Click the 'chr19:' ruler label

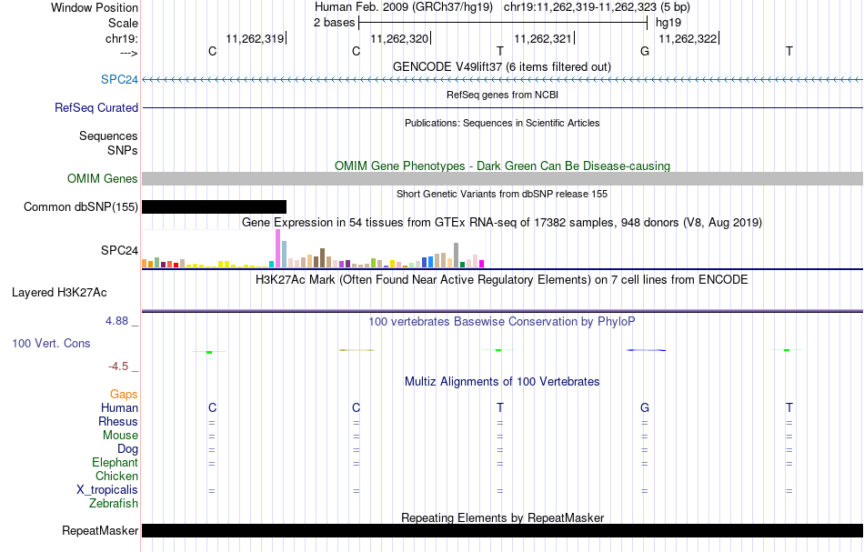pyautogui.click(x=122, y=38)
